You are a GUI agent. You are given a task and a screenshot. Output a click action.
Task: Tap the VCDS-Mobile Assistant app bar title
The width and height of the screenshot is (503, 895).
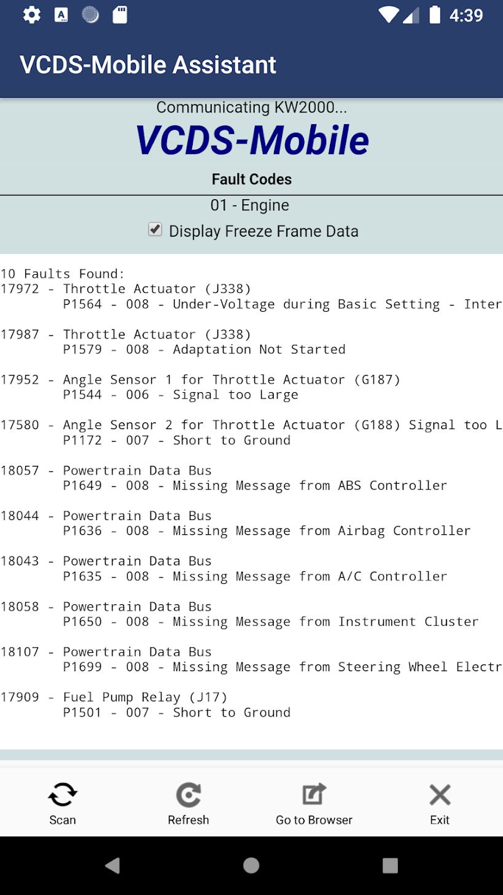(148, 65)
